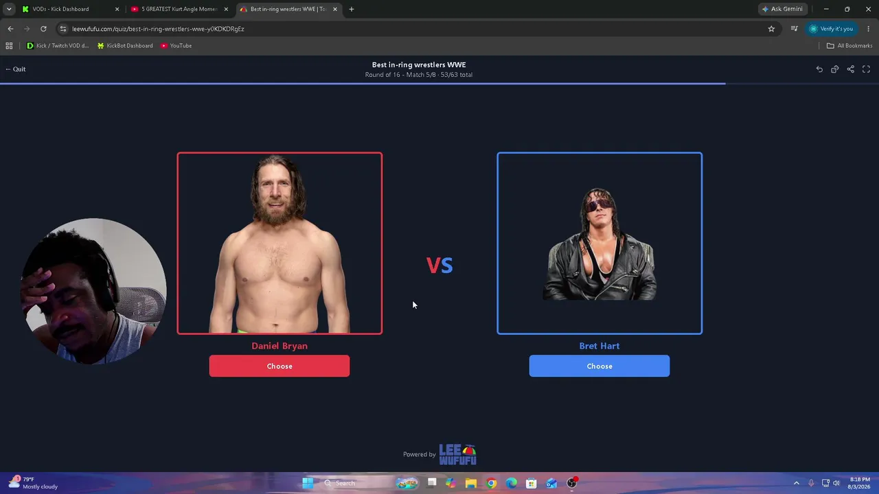This screenshot has height=494, width=879.
Task: Open the Task View icon on taskbar
Action: coord(432,483)
